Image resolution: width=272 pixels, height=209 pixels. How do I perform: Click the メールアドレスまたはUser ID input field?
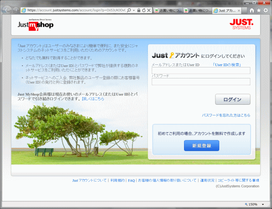[x=201, y=70]
